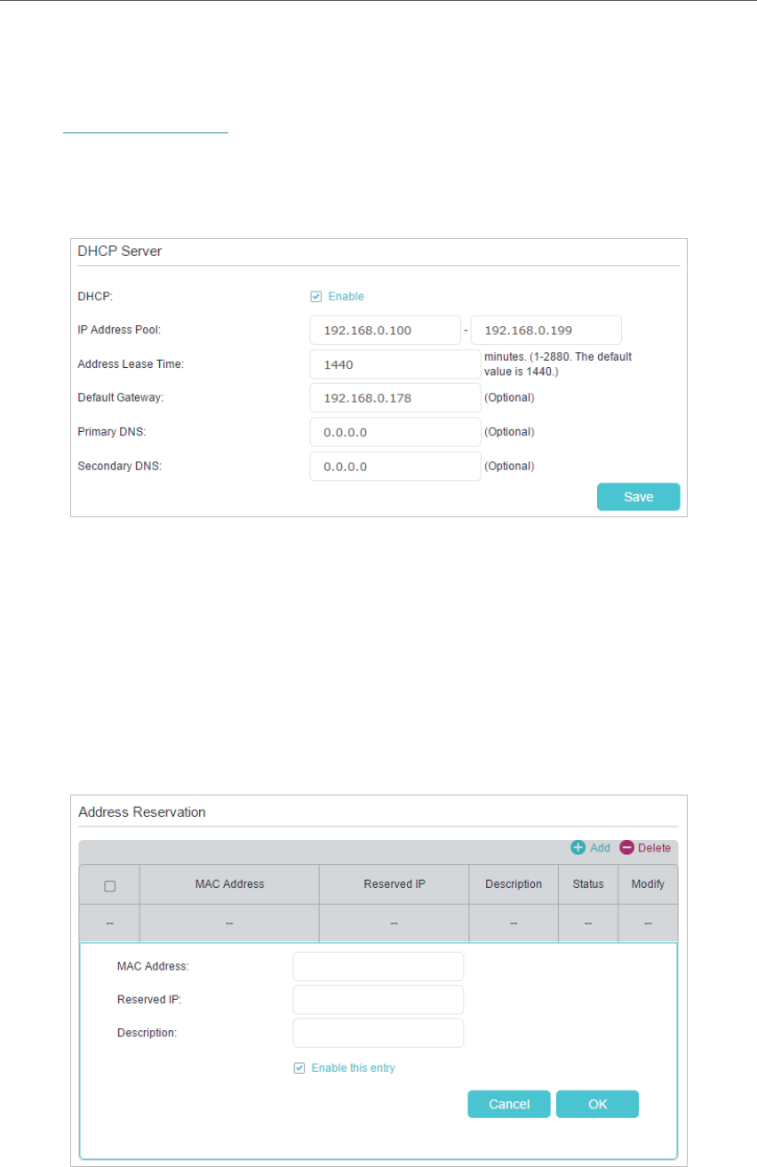Click the MAC Address column header
The height and width of the screenshot is (1167, 757).
tap(229, 884)
